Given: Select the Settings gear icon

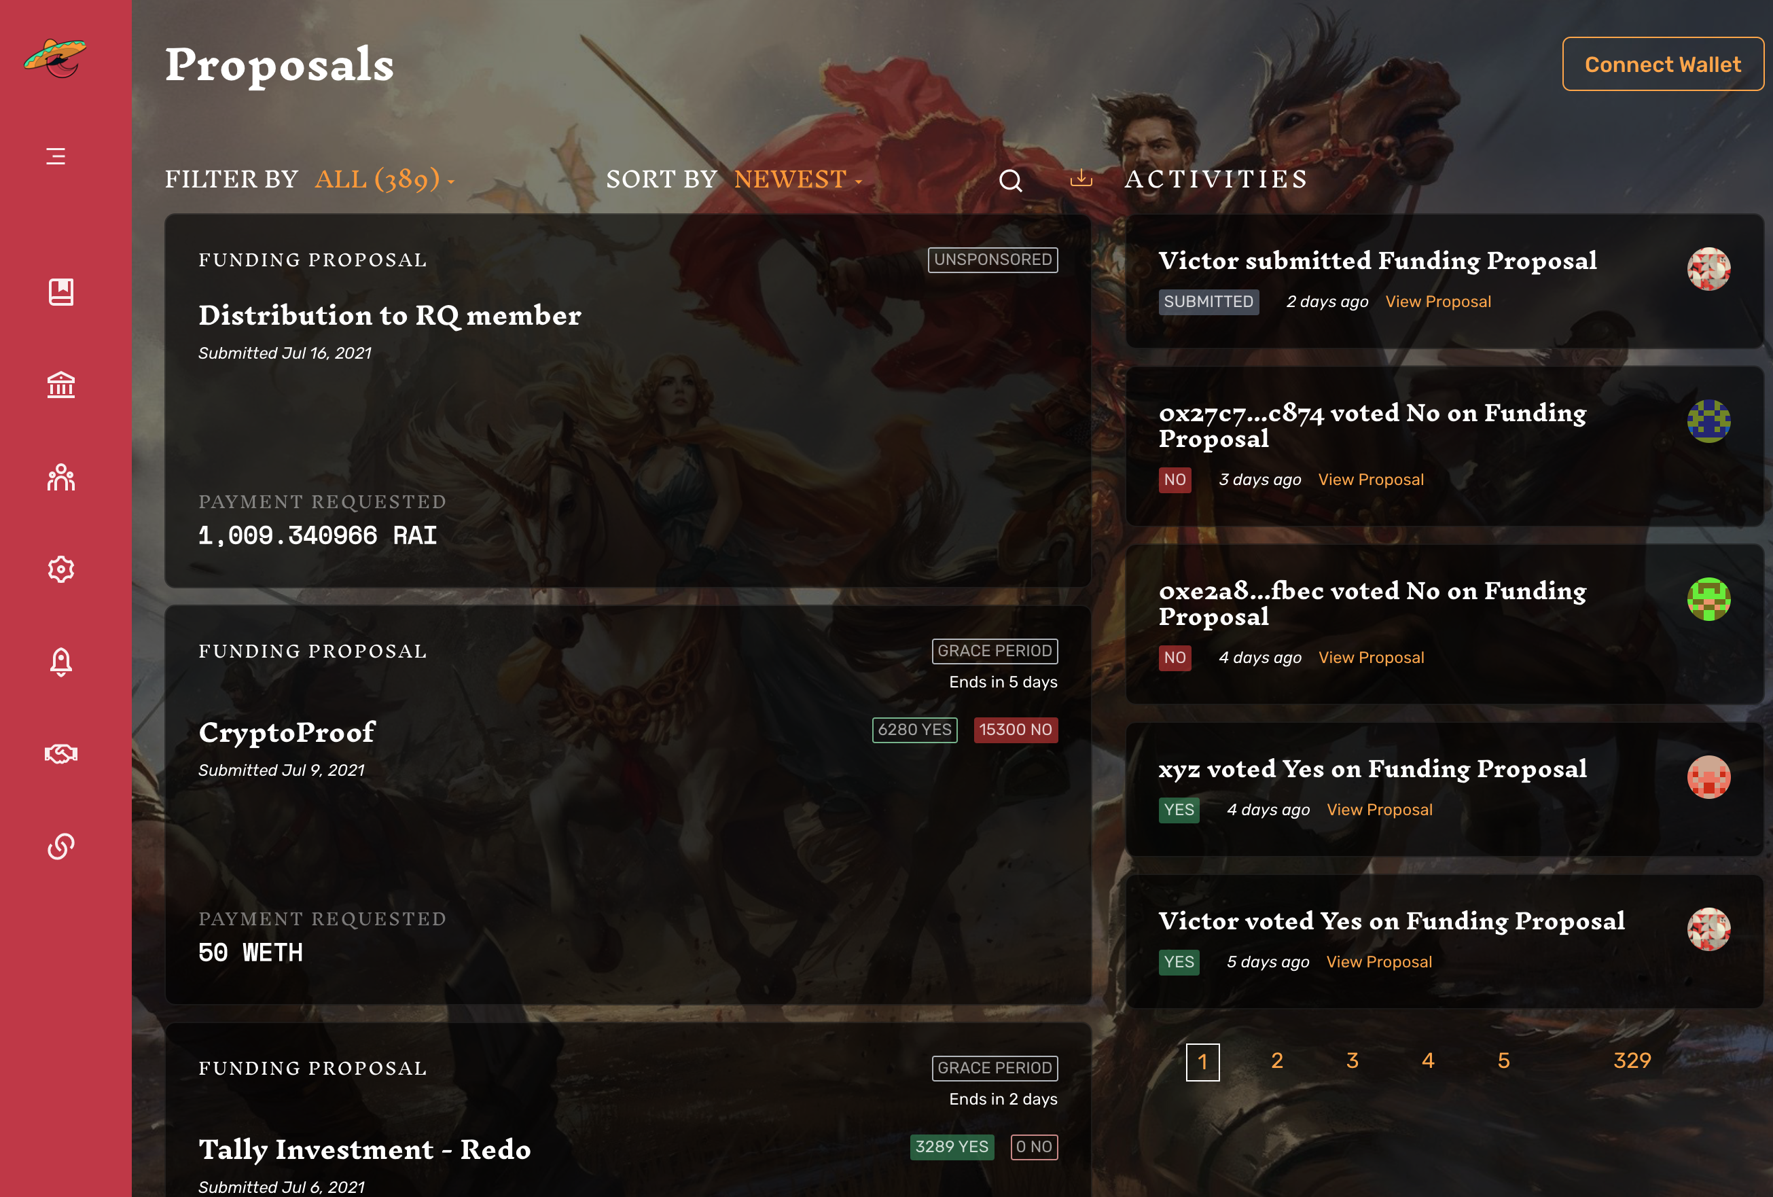Looking at the screenshot, I should point(61,569).
